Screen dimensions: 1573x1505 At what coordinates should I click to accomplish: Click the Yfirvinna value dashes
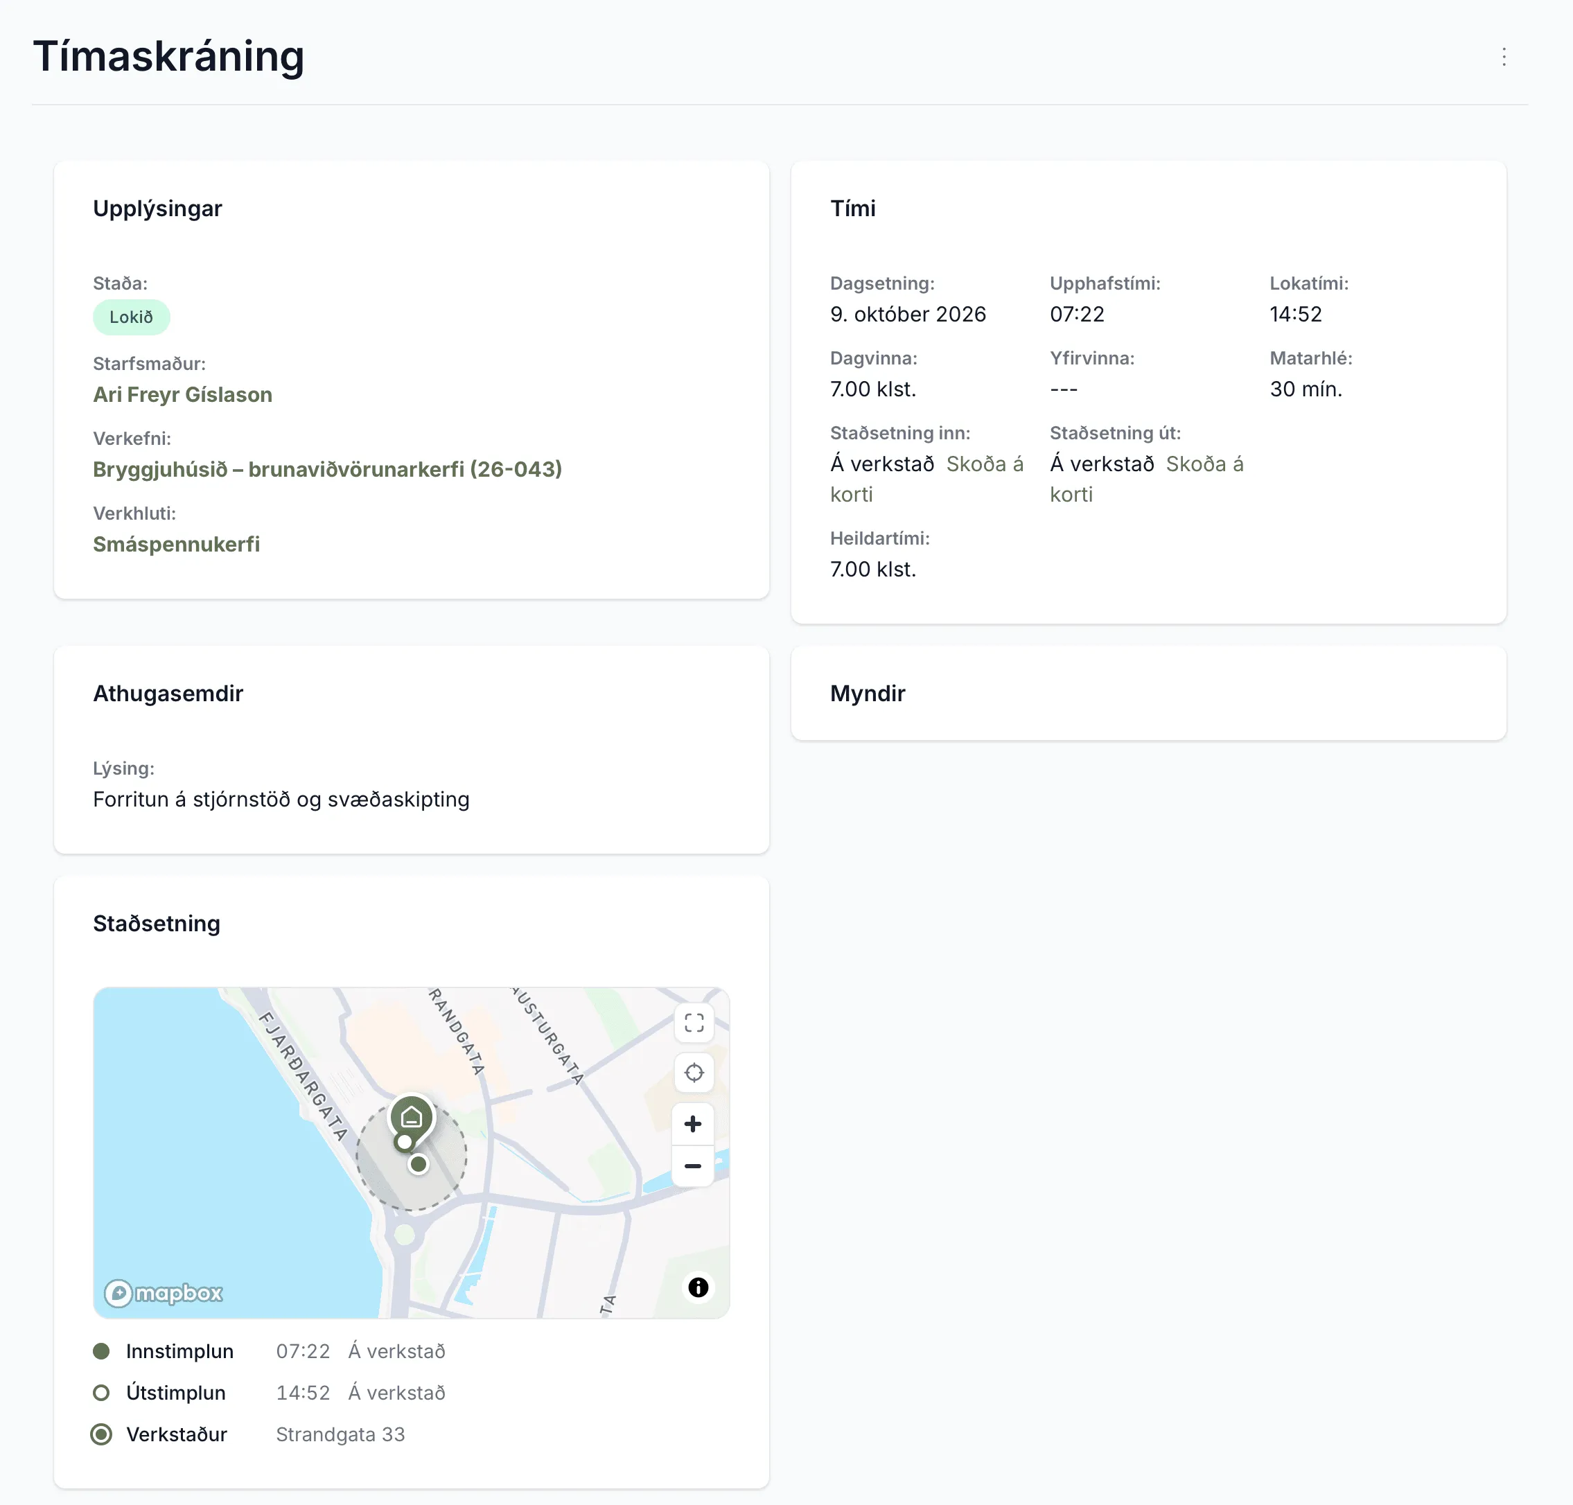[x=1064, y=390]
